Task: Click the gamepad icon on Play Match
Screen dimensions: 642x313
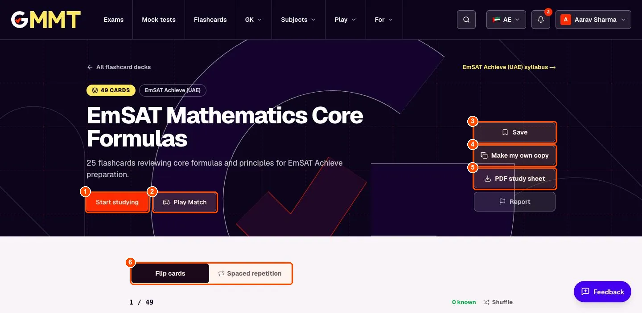Action: point(166,202)
